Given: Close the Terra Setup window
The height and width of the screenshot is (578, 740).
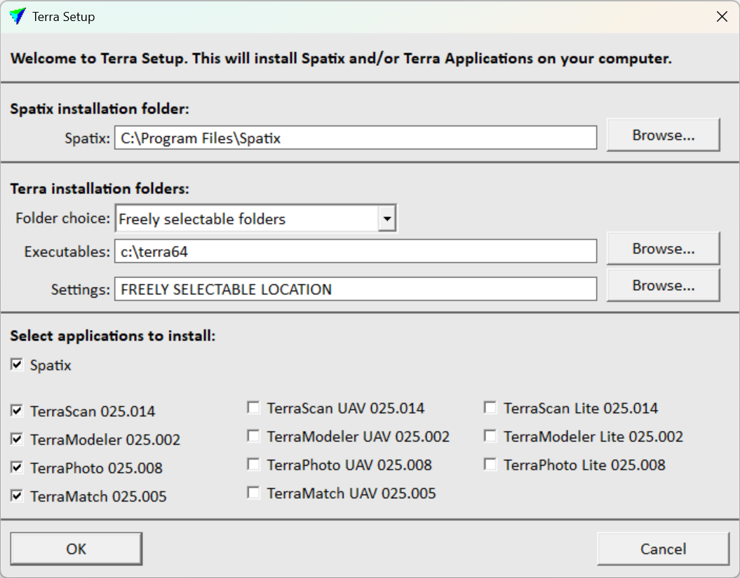Looking at the screenshot, I should point(721,17).
